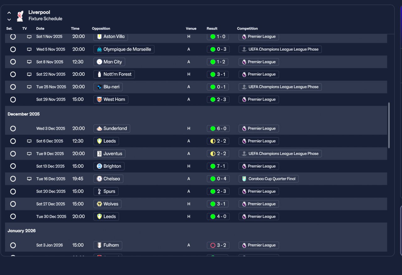Click the Liverpool club crest icon
This screenshot has height=275, width=402.
[20, 16]
